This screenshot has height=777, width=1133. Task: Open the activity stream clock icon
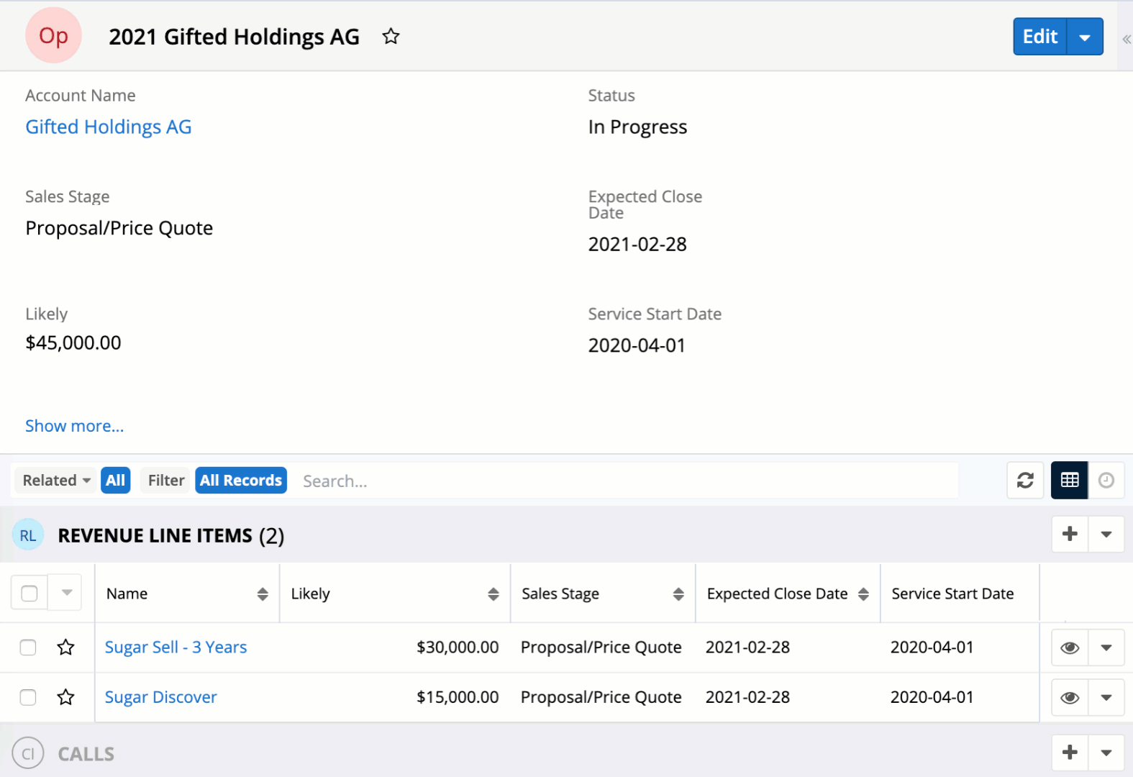coord(1106,481)
